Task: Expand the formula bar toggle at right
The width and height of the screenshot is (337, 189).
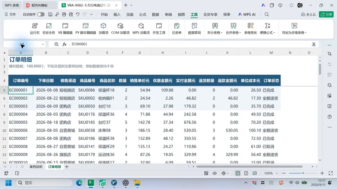Action: (314, 44)
